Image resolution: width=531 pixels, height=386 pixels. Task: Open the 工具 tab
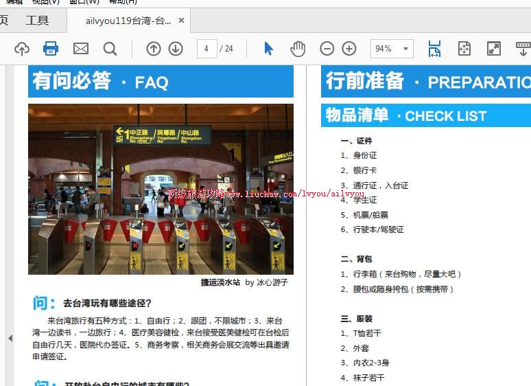37,21
